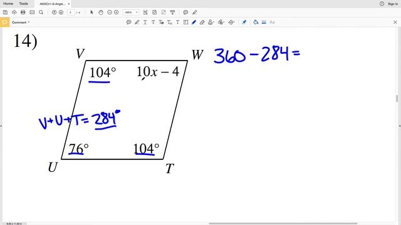Image resolution: width=401 pixels, height=225 pixels.
Task: Choose the hand pan tool
Action: point(101,12)
